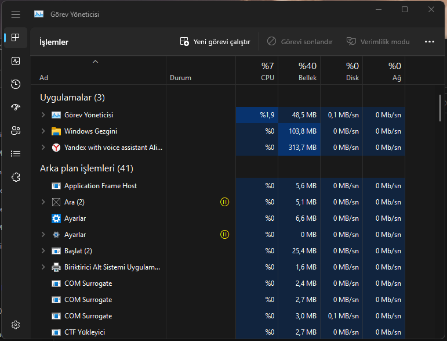Click the Başlat process icon
Image resolution: width=447 pixels, height=341 pixels.
click(56, 251)
